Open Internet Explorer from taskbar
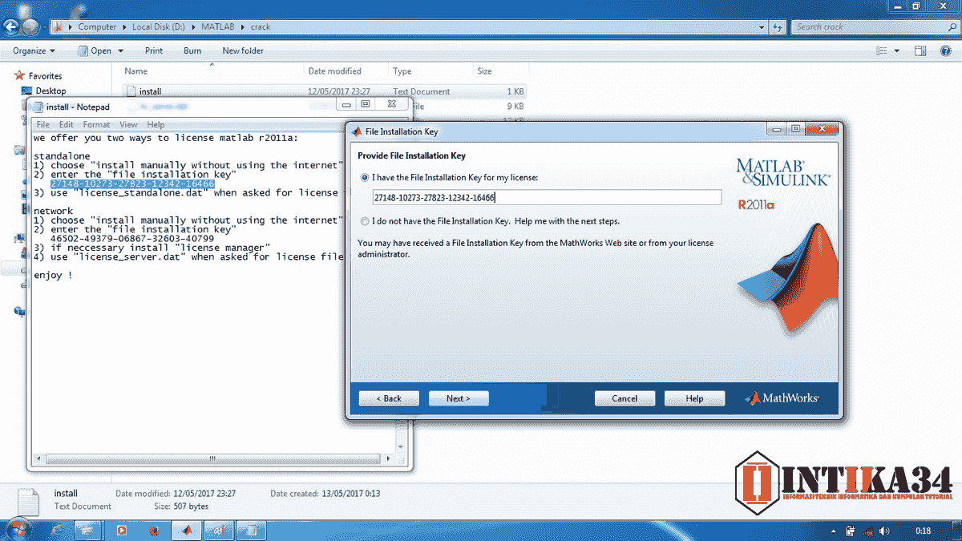 [x=57, y=530]
